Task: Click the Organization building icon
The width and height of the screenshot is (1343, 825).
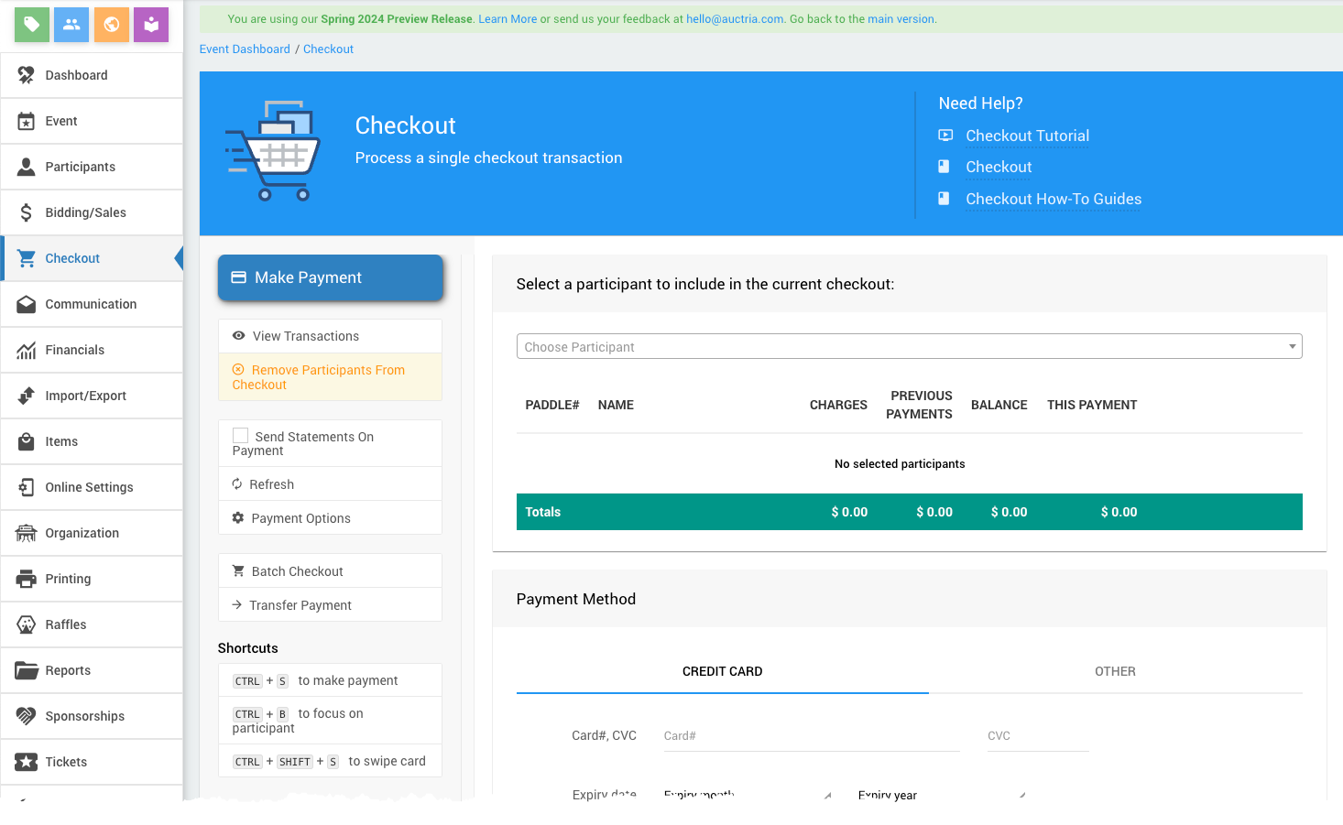Action: click(26, 533)
